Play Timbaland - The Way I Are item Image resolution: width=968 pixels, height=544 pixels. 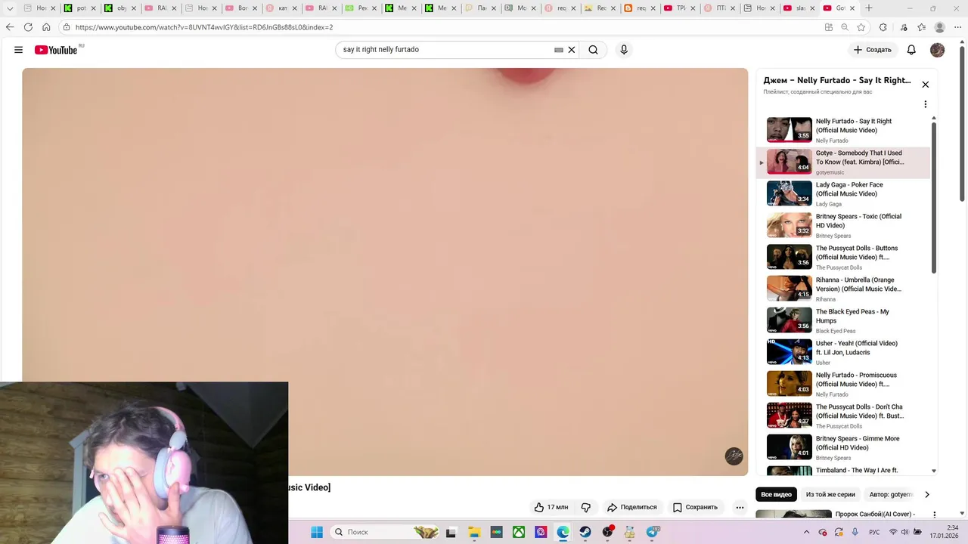pos(843,471)
